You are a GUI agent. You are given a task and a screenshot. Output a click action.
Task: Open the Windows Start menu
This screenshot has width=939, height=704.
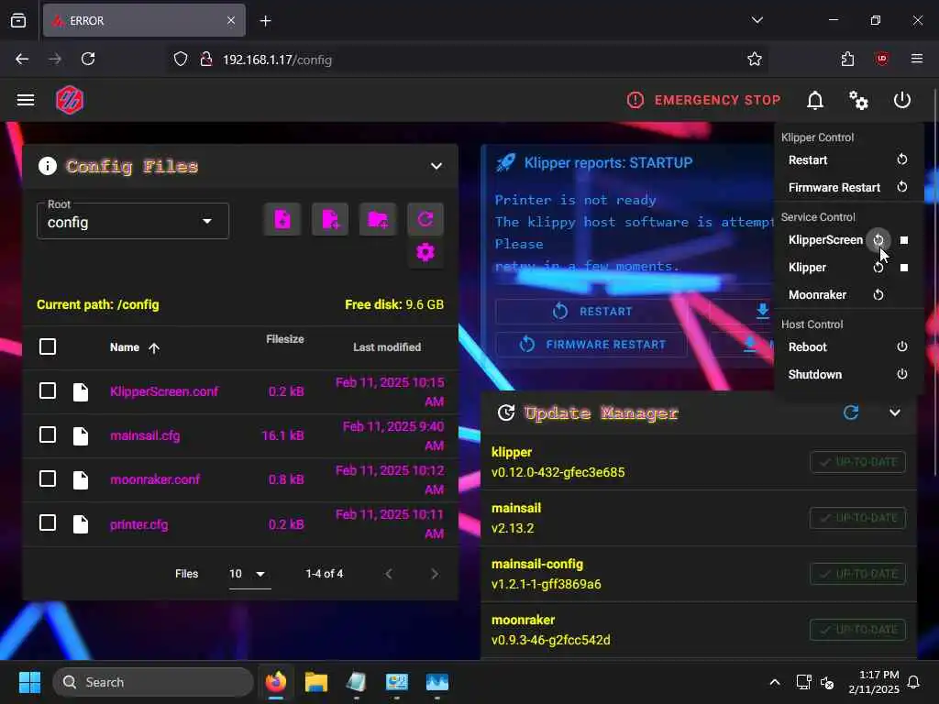pyautogui.click(x=29, y=682)
